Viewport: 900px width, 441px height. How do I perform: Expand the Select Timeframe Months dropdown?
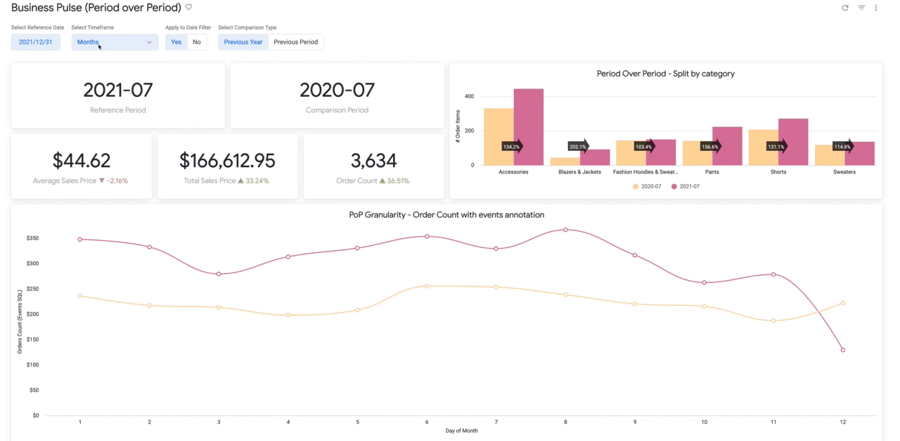[115, 42]
